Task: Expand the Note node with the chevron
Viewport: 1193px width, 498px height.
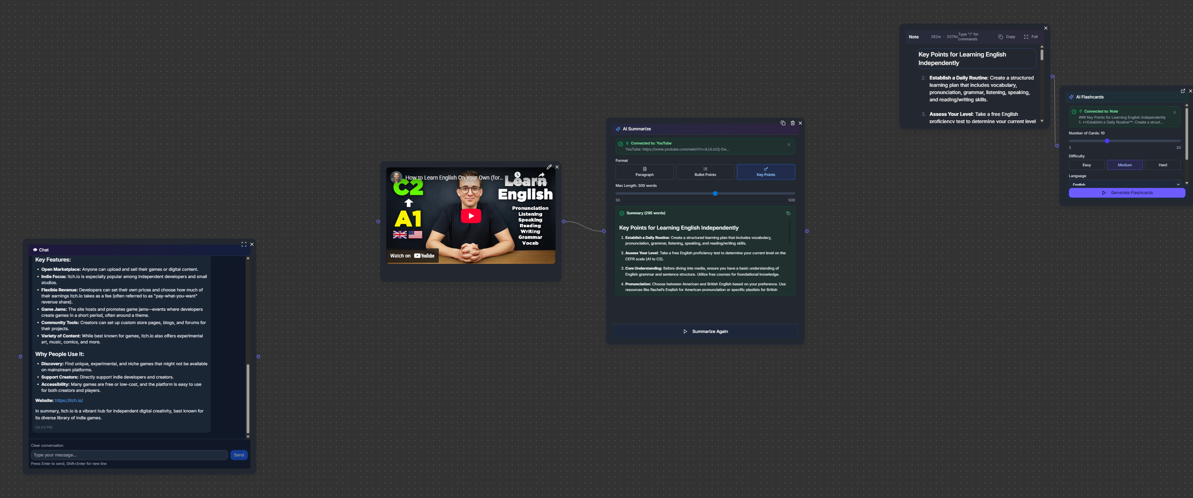Action: (x=1042, y=120)
